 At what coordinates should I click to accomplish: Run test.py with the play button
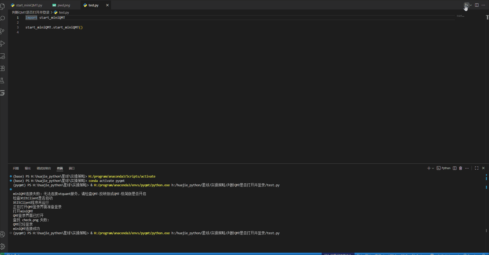[x=466, y=5]
